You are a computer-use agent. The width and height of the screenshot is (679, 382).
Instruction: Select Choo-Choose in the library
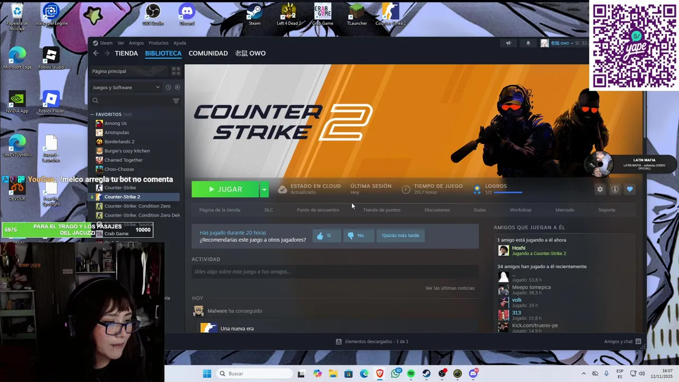pyautogui.click(x=119, y=169)
